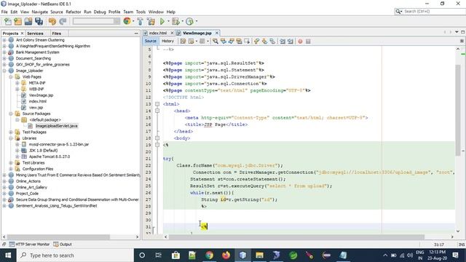This screenshot has height=262, width=466.
Task: Click the Stop Macro Recording icon
Action: click(x=308, y=41)
